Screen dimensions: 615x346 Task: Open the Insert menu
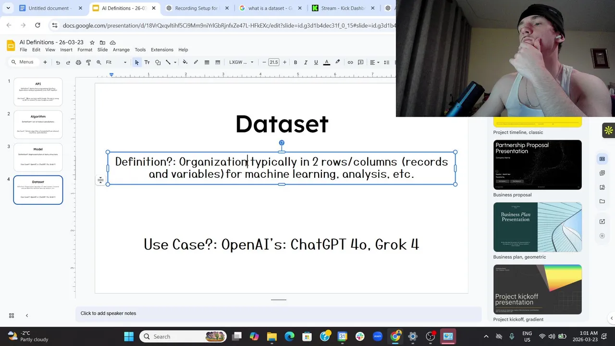pos(66,49)
